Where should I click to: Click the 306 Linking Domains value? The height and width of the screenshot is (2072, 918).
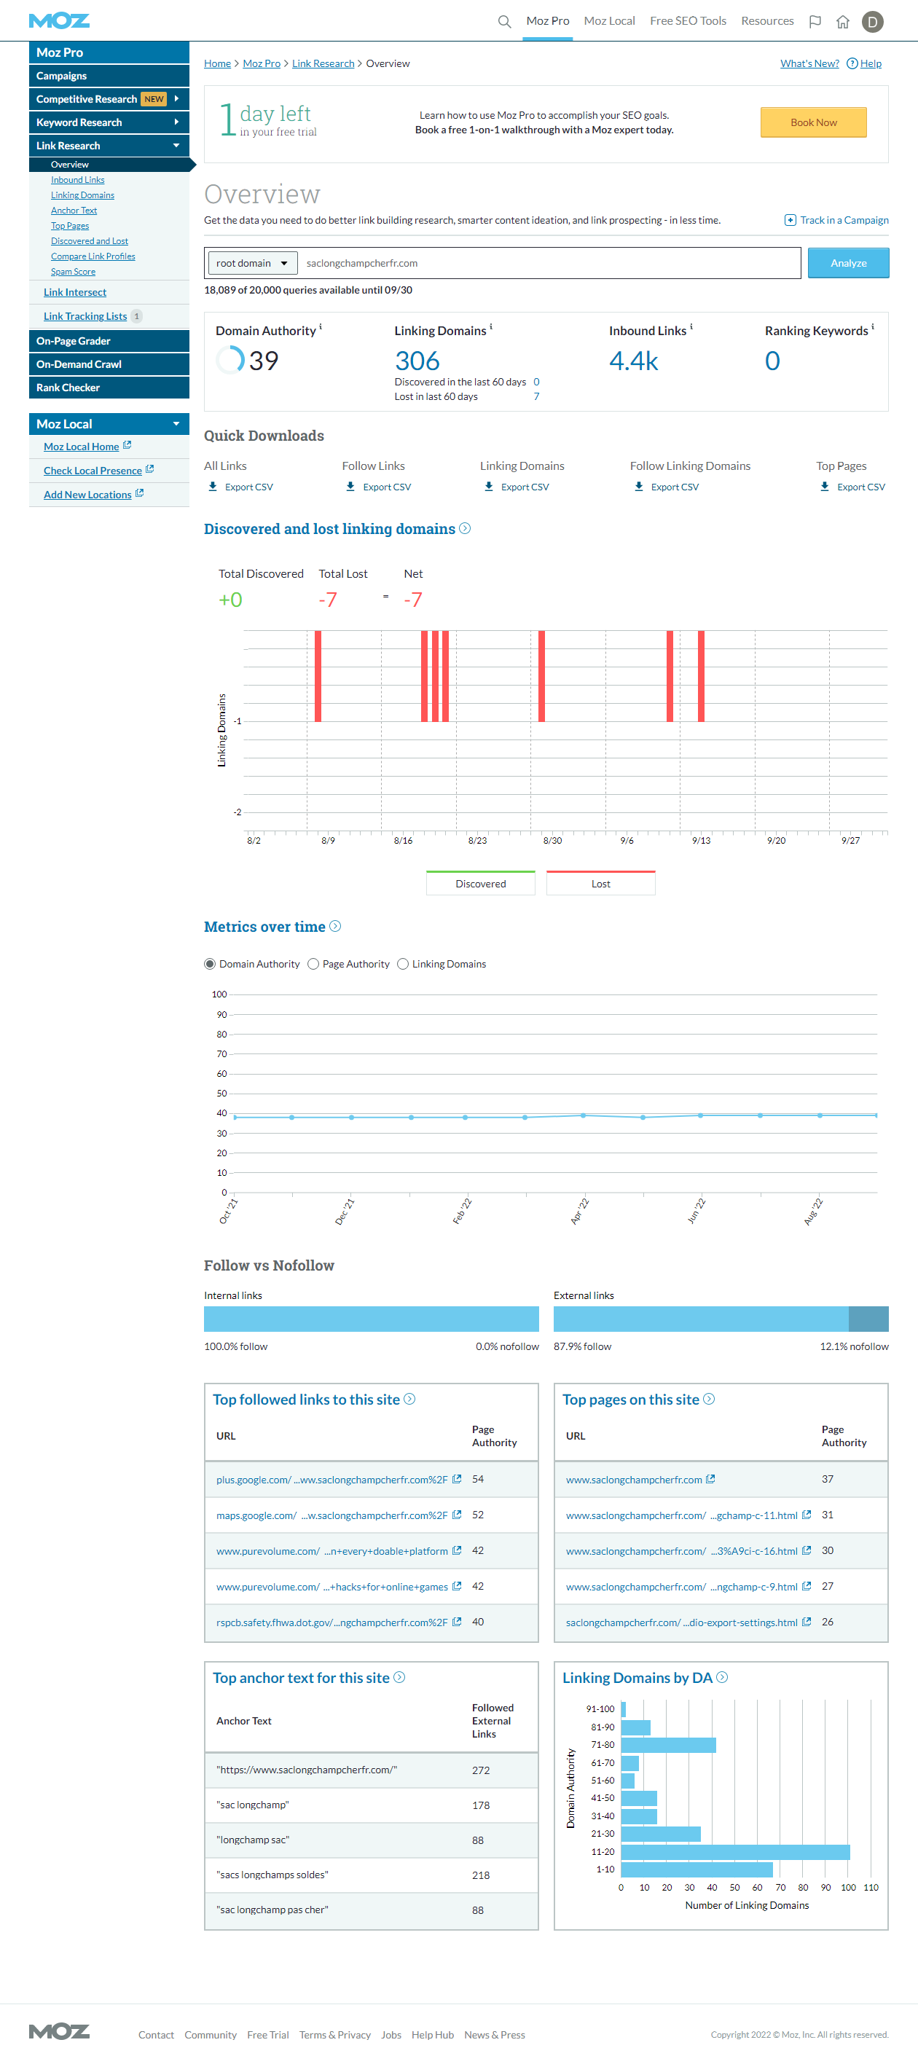(417, 361)
